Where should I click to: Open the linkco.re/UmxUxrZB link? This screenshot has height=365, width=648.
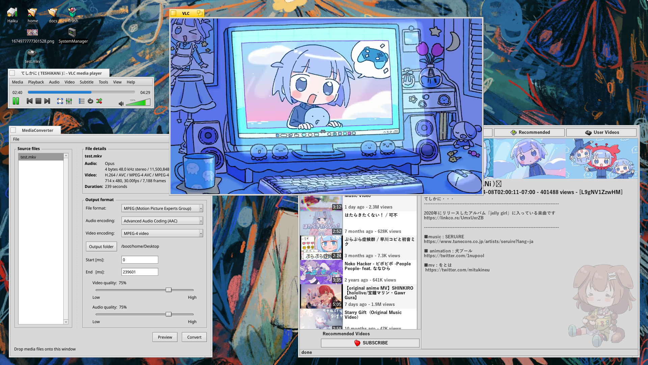(454, 218)
